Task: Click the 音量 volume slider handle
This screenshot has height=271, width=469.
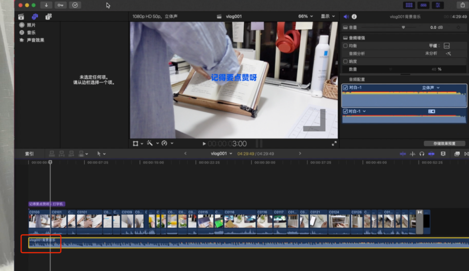Action: click(403, 27)
